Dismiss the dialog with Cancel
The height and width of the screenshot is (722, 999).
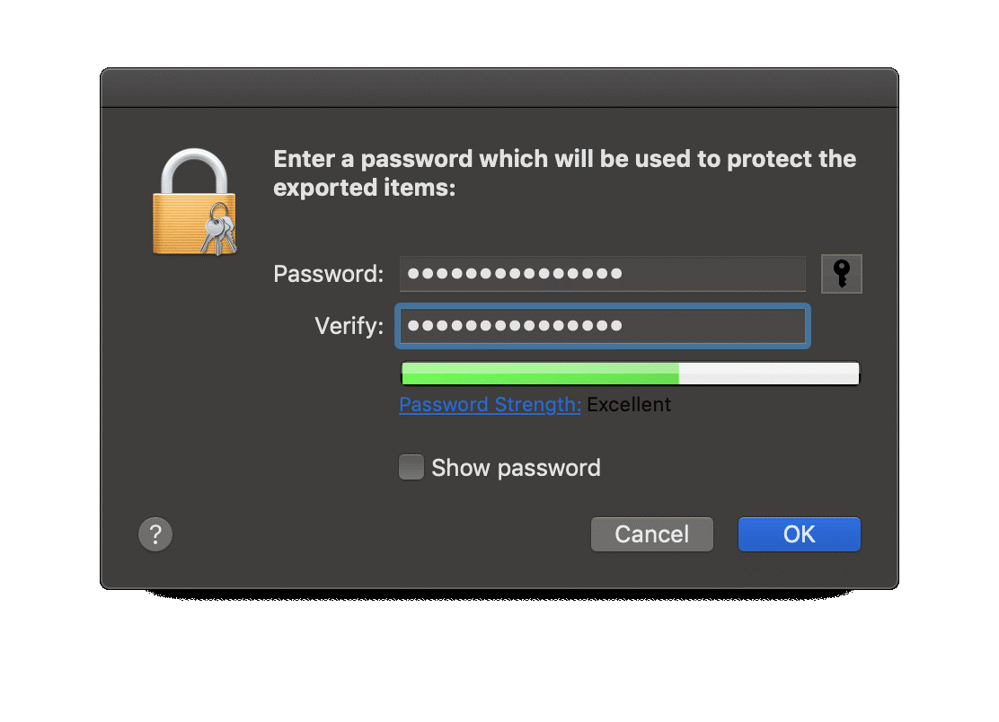tap(651, 533)
